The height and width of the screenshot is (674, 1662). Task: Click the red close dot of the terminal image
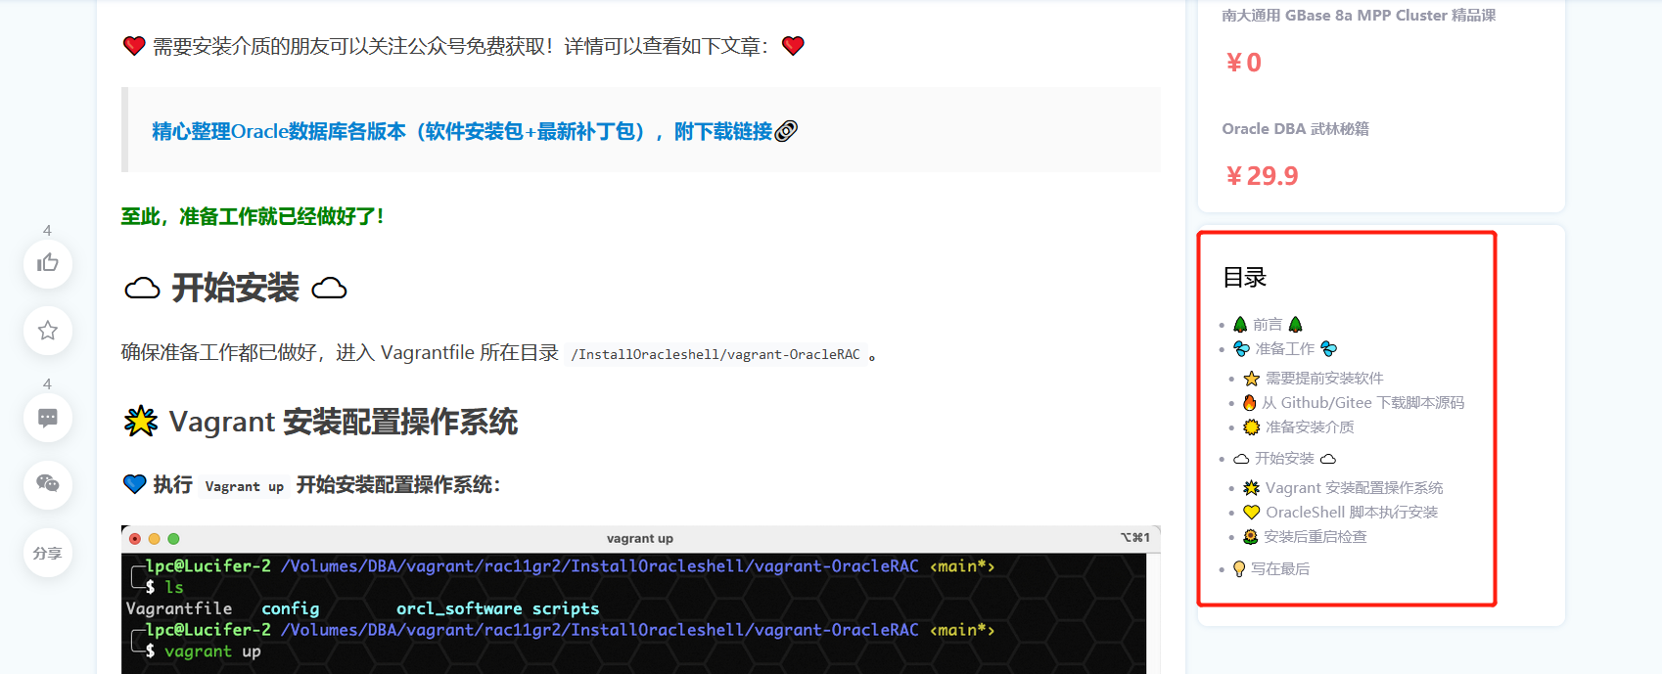coord(135,539)
